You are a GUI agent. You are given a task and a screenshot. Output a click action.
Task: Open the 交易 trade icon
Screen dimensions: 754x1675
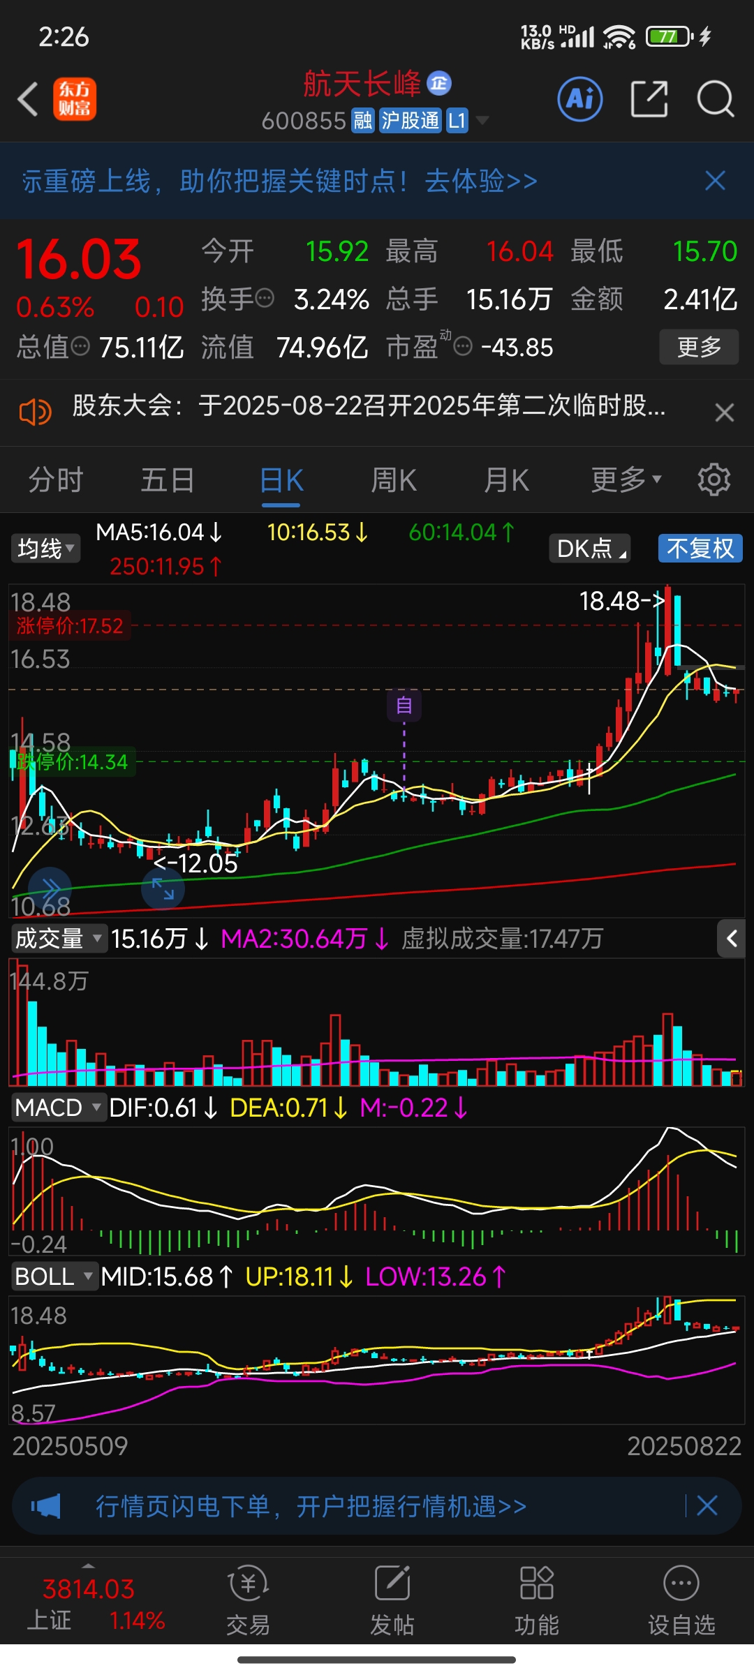[x=249, y=1601]
